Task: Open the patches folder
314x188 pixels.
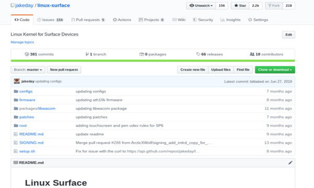Action: tap(27, 117)
